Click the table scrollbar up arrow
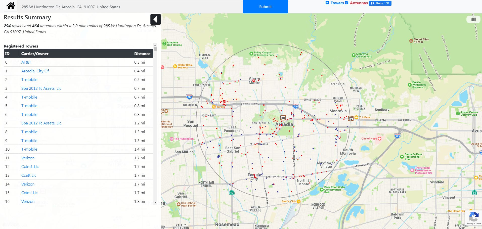 point(155,45)
